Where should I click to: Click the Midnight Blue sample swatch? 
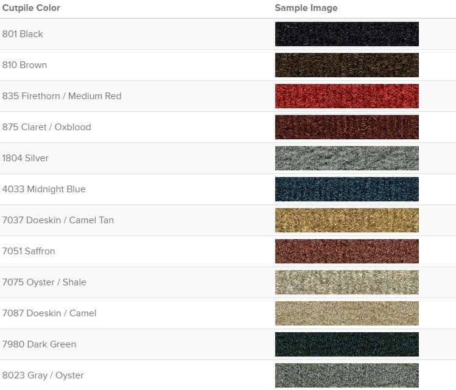[347, 189]
